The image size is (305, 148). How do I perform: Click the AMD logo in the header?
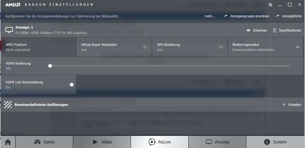click(12, 5)
